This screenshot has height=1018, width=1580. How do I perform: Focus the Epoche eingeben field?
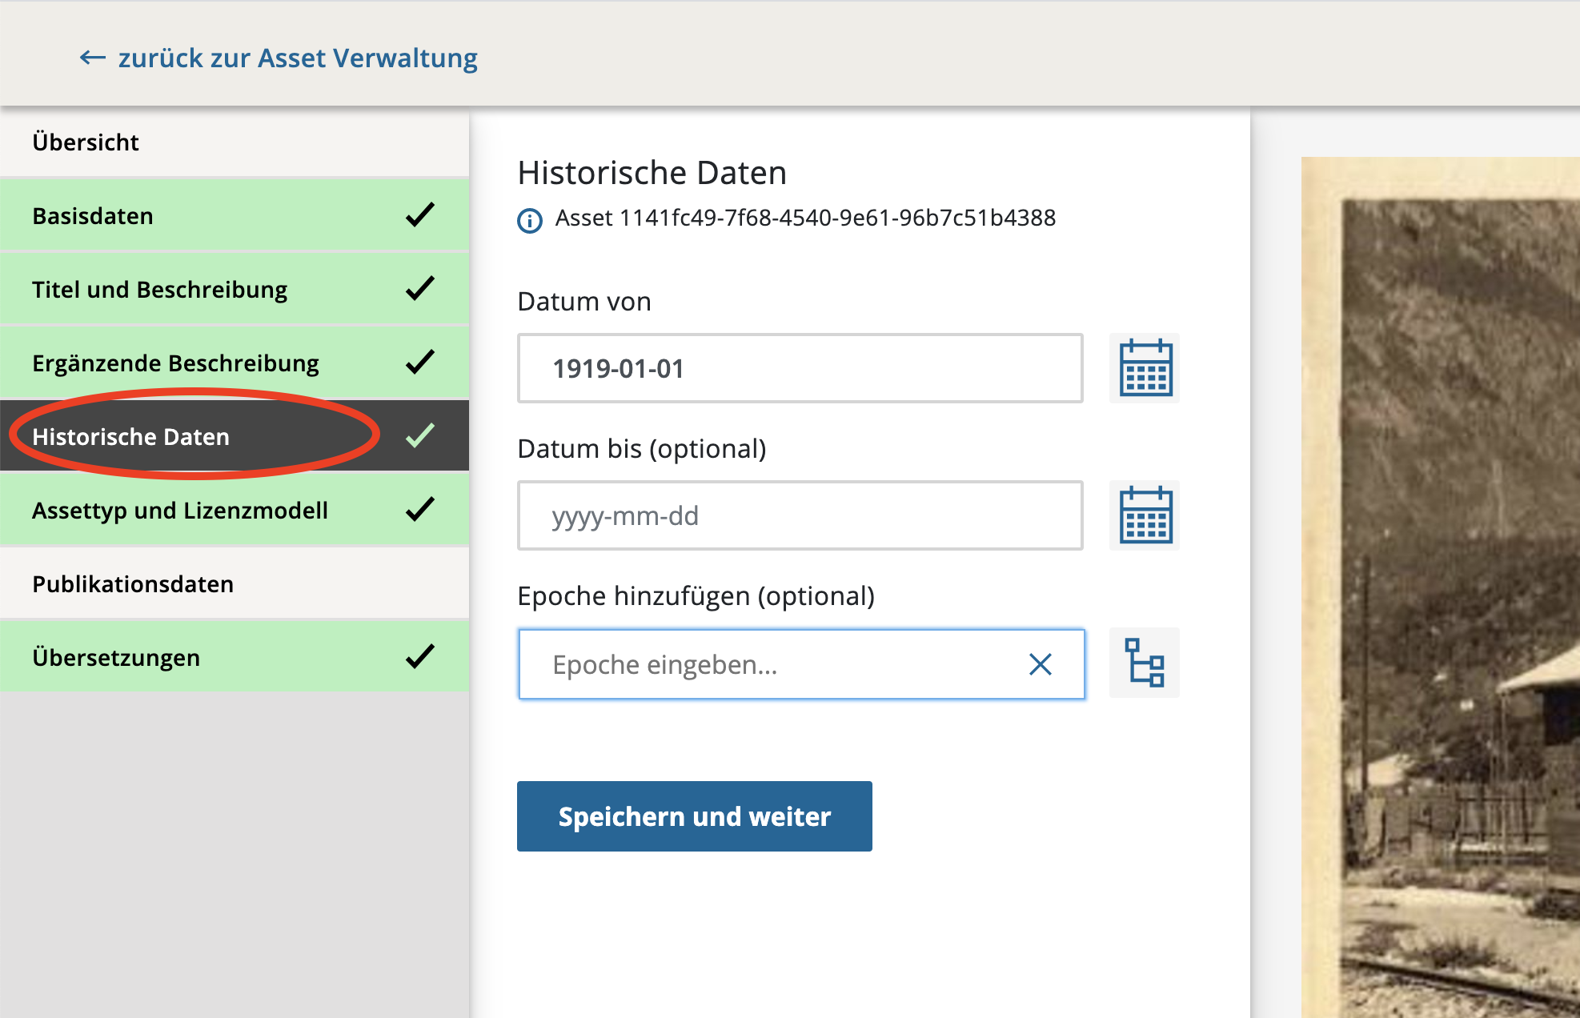pyautogui.click(x=801, y=664)
